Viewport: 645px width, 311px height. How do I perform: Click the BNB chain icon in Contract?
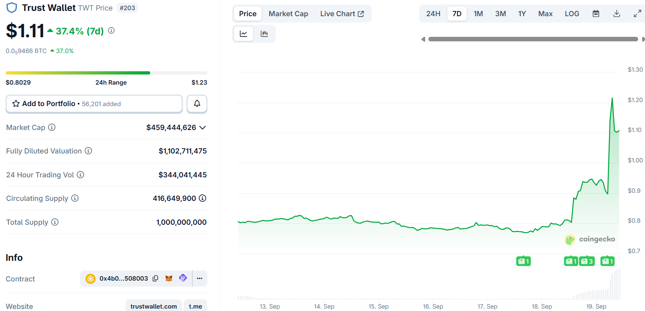point(90,279)
